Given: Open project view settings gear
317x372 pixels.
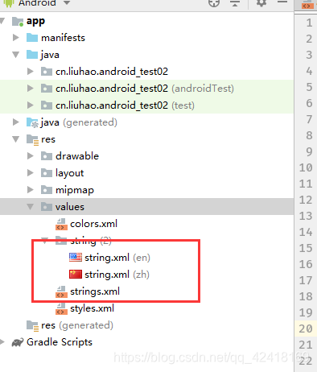Looking at the screenshot, I should coord(261,2).
